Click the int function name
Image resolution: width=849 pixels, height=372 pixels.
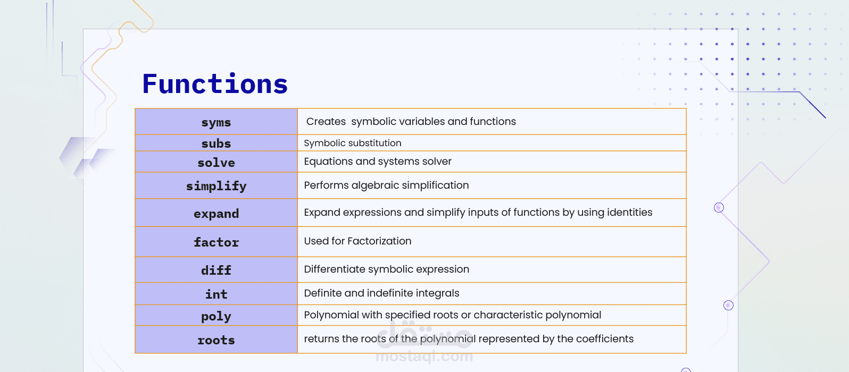tap(216, 294)
